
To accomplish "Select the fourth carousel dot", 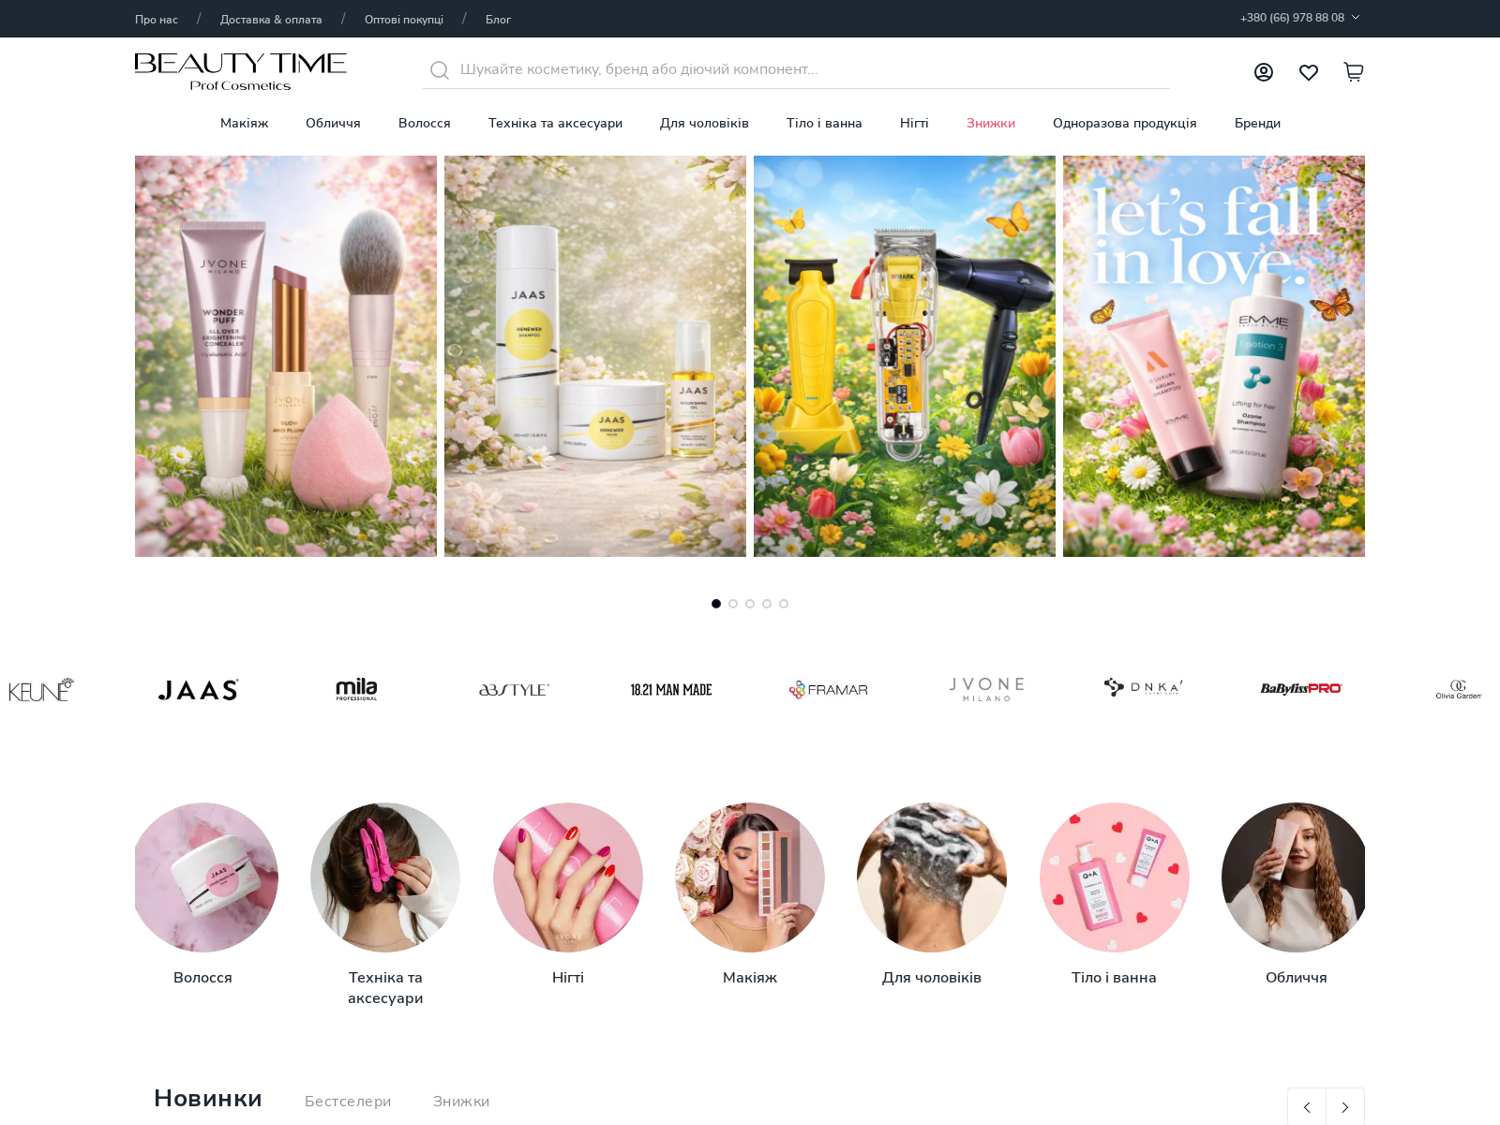I will (x=767, y=604).
